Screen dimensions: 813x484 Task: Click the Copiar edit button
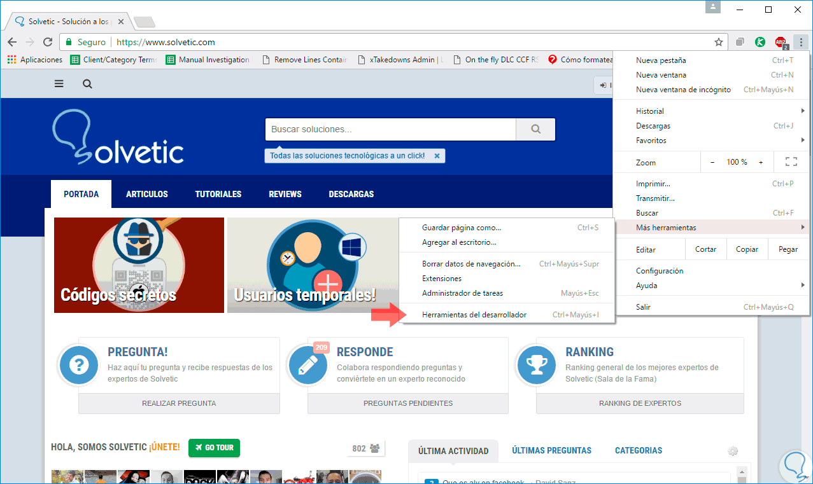coord(747,249)
